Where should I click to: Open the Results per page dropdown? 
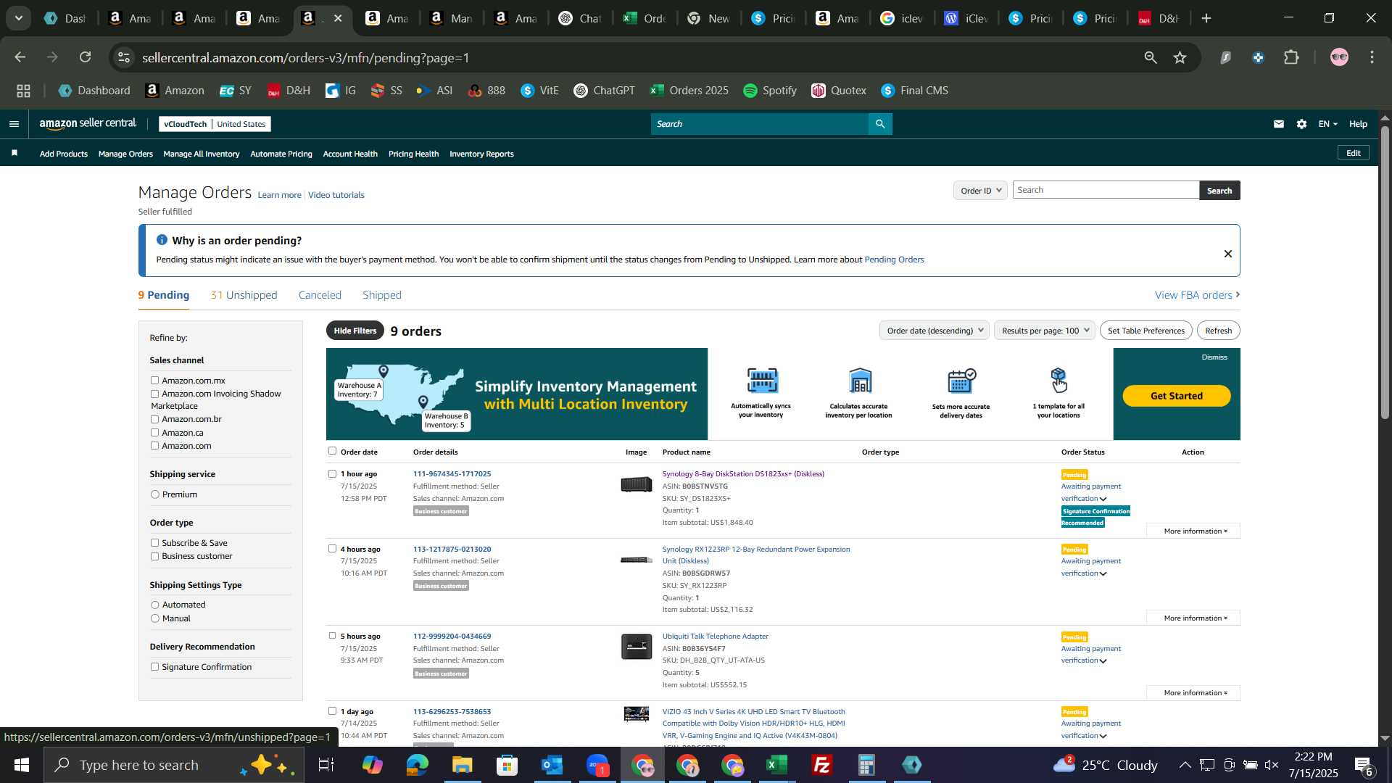click(1045, 331)
